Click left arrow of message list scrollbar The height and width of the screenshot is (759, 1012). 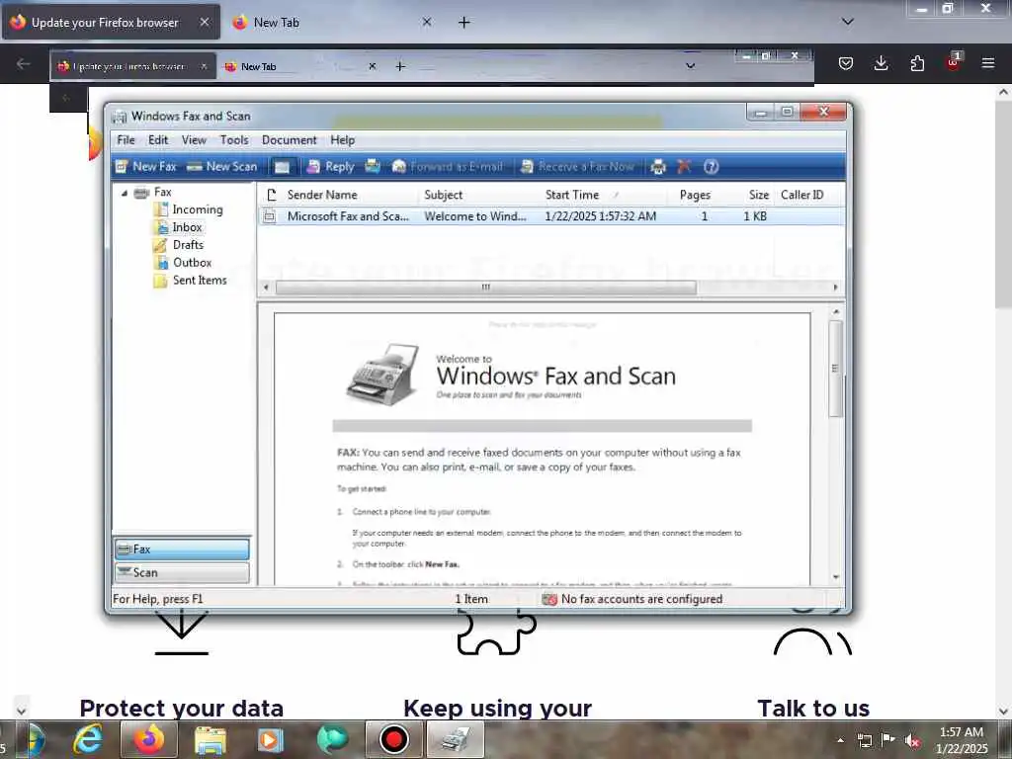pyautogui.click(x=267, y=288)
